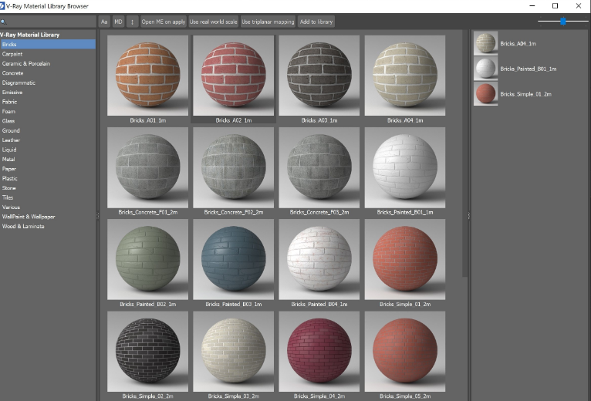The image size is (591, 401).
Task: Select the Bricks_A04_1m beige brick grid thumbnail
Action: tap(405, 76)
